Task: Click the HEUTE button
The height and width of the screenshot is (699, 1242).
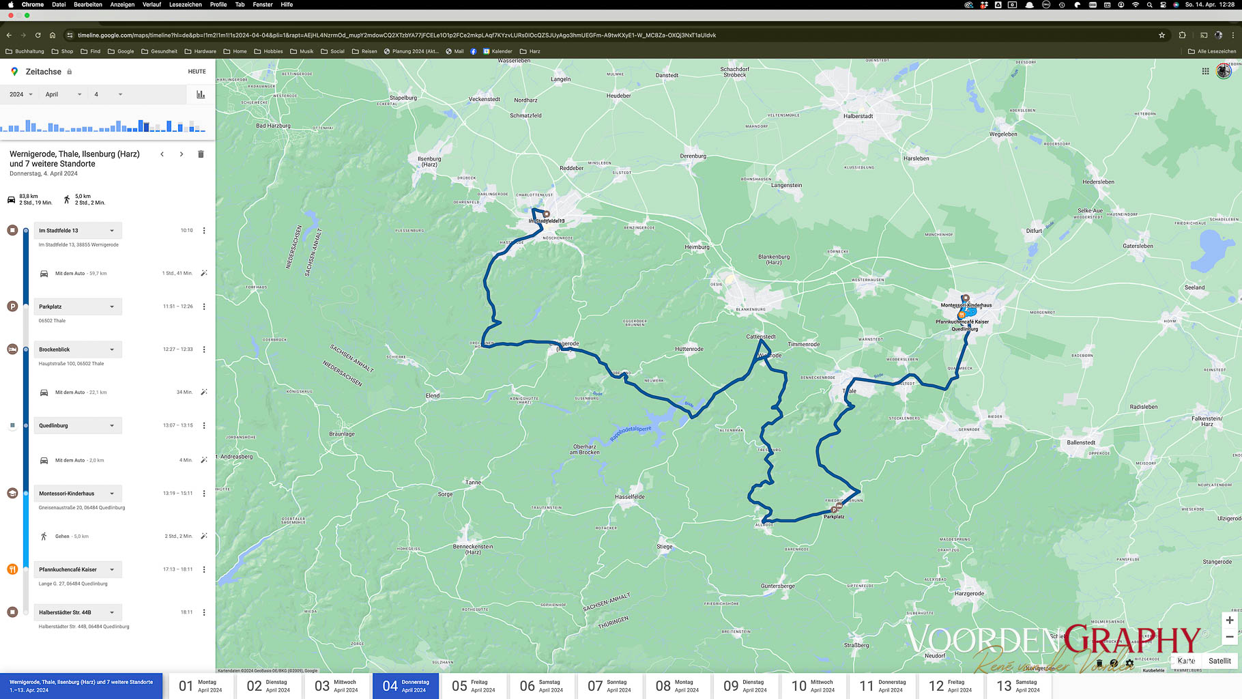Action: pyautogui.click(x=197, y=72)
